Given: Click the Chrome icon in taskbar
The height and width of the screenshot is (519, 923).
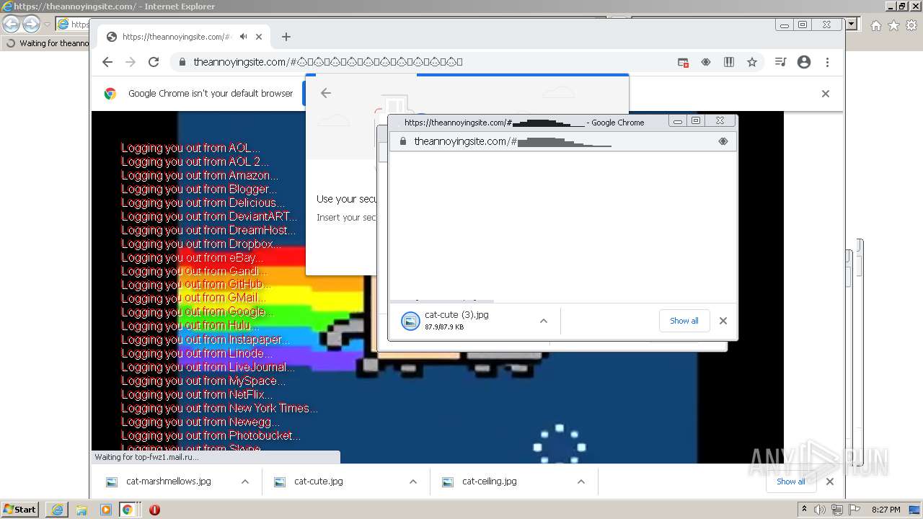Looking at the screenshot, I should [x=128, y=510].
